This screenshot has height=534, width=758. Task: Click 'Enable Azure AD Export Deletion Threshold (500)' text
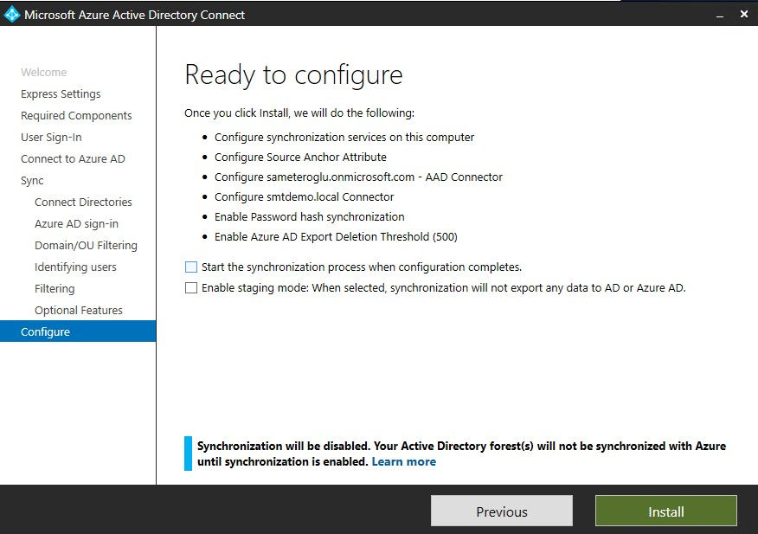coord(336,236)
